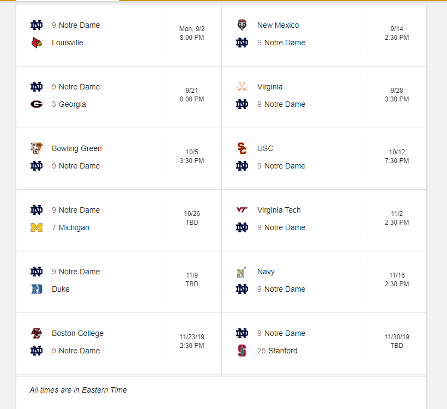Click the Louisville Cardinals logo
This screenshot has height=409, width=447.
pos(37,43)
